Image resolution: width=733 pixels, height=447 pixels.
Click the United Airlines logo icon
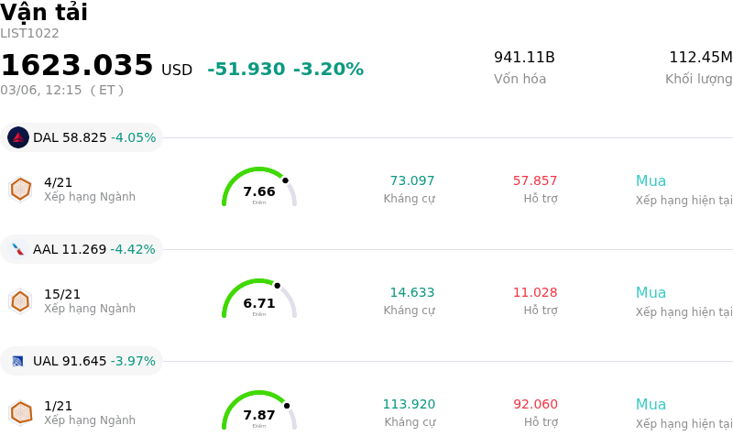(18, 361)
